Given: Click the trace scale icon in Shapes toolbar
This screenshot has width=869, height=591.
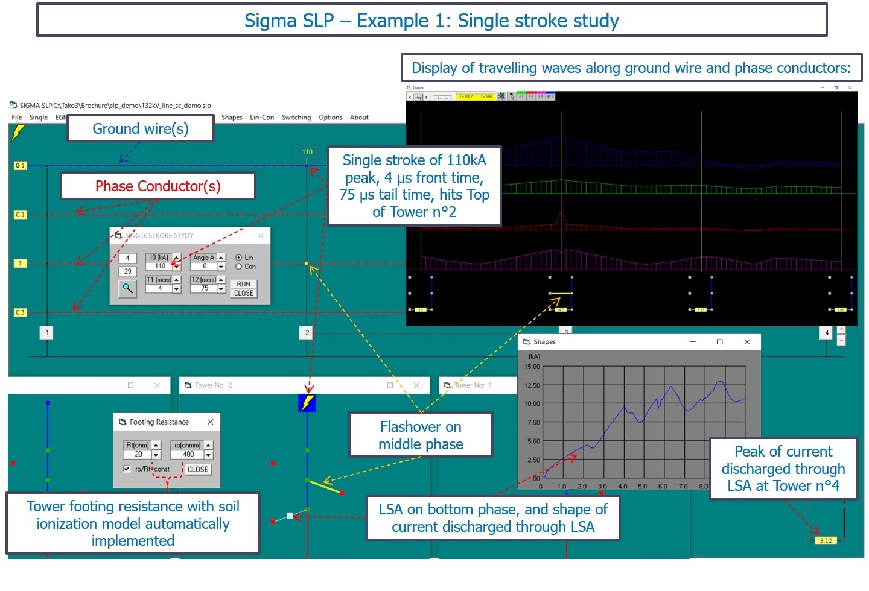Looking at the screenshot, I should 442,95.
